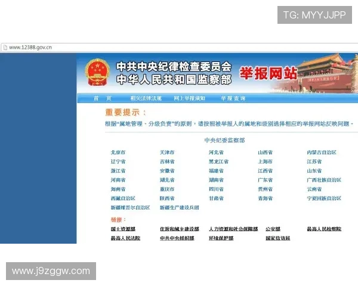Image resolution: width=358 pixels, height=286 pixels.
Task: Select the 广东省 link
Action: [x=265, y=180]
